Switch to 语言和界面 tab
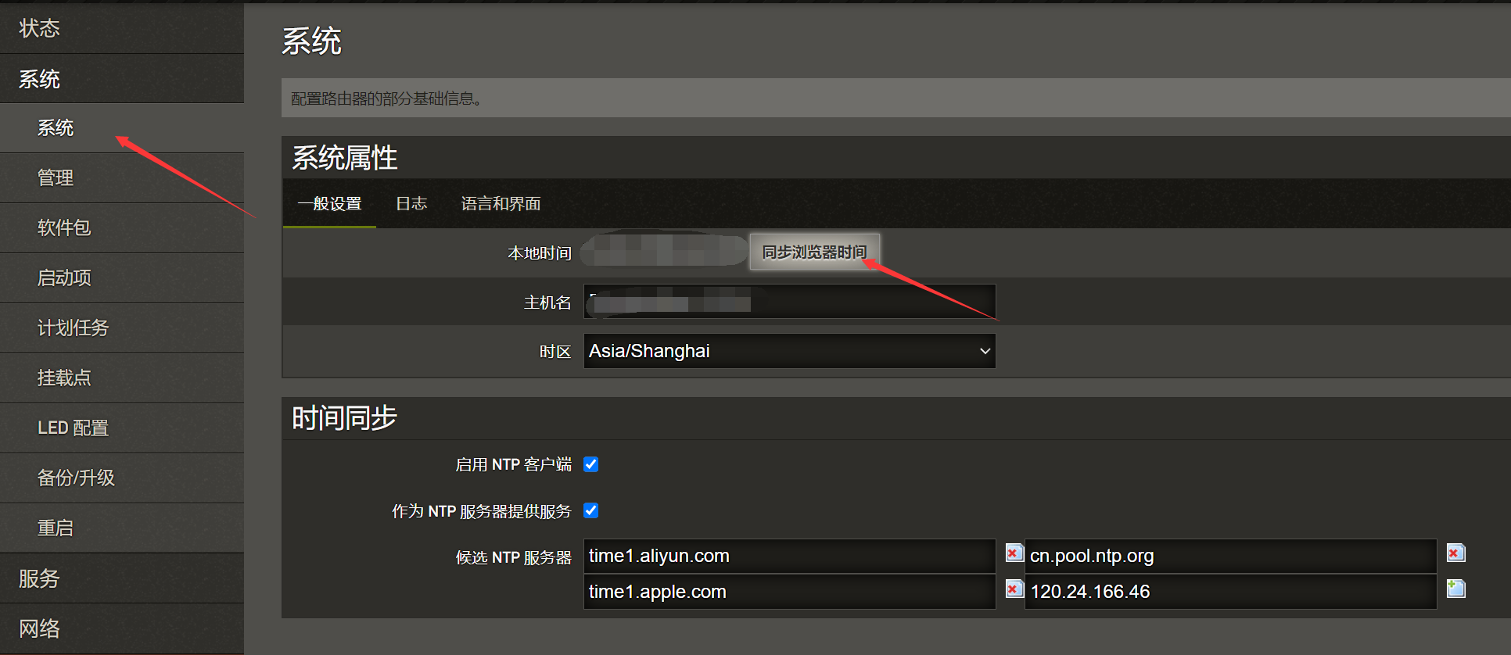This screenshot has height=655, width=1511. [501, 204]
